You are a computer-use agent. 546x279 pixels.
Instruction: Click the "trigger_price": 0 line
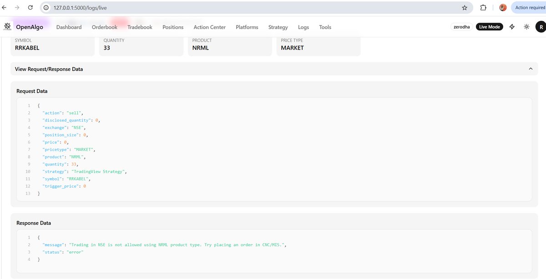(x=64, y=186)
